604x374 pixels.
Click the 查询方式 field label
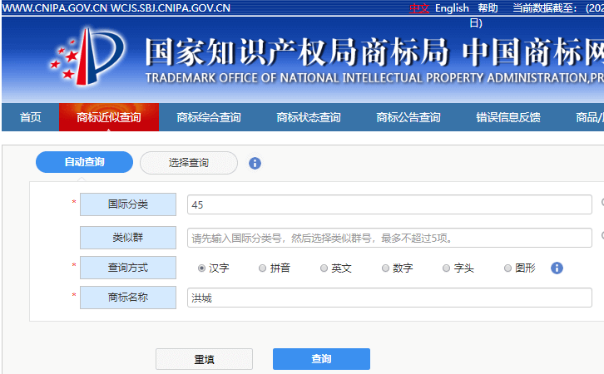(x=128, y=268)
